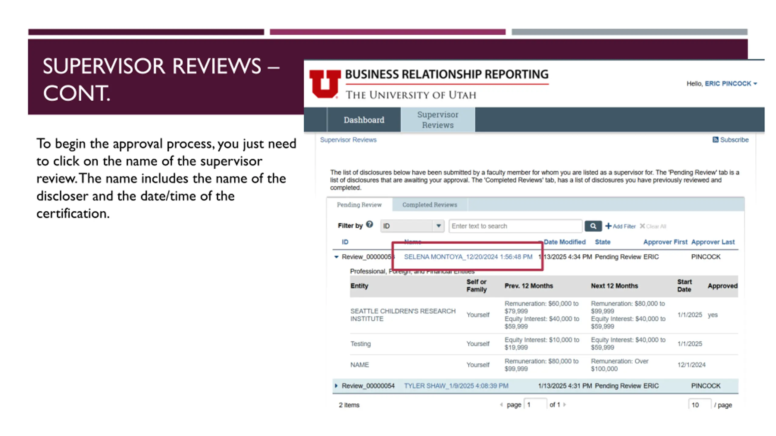Click the Enter text to search field
Viewport: 776px width, 436px height.
point(515,226)
